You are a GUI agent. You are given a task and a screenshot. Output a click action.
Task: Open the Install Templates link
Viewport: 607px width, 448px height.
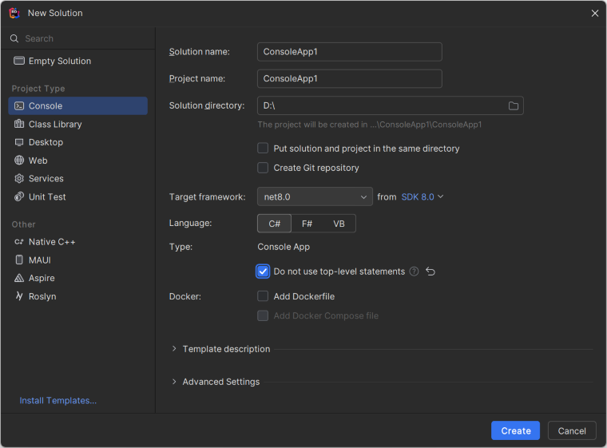pyautogui.click(x=58, y=401)
